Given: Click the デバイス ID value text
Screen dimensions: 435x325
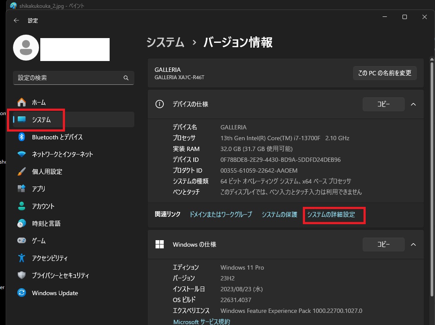Looking at the screenshot, I should coord(280,160).
